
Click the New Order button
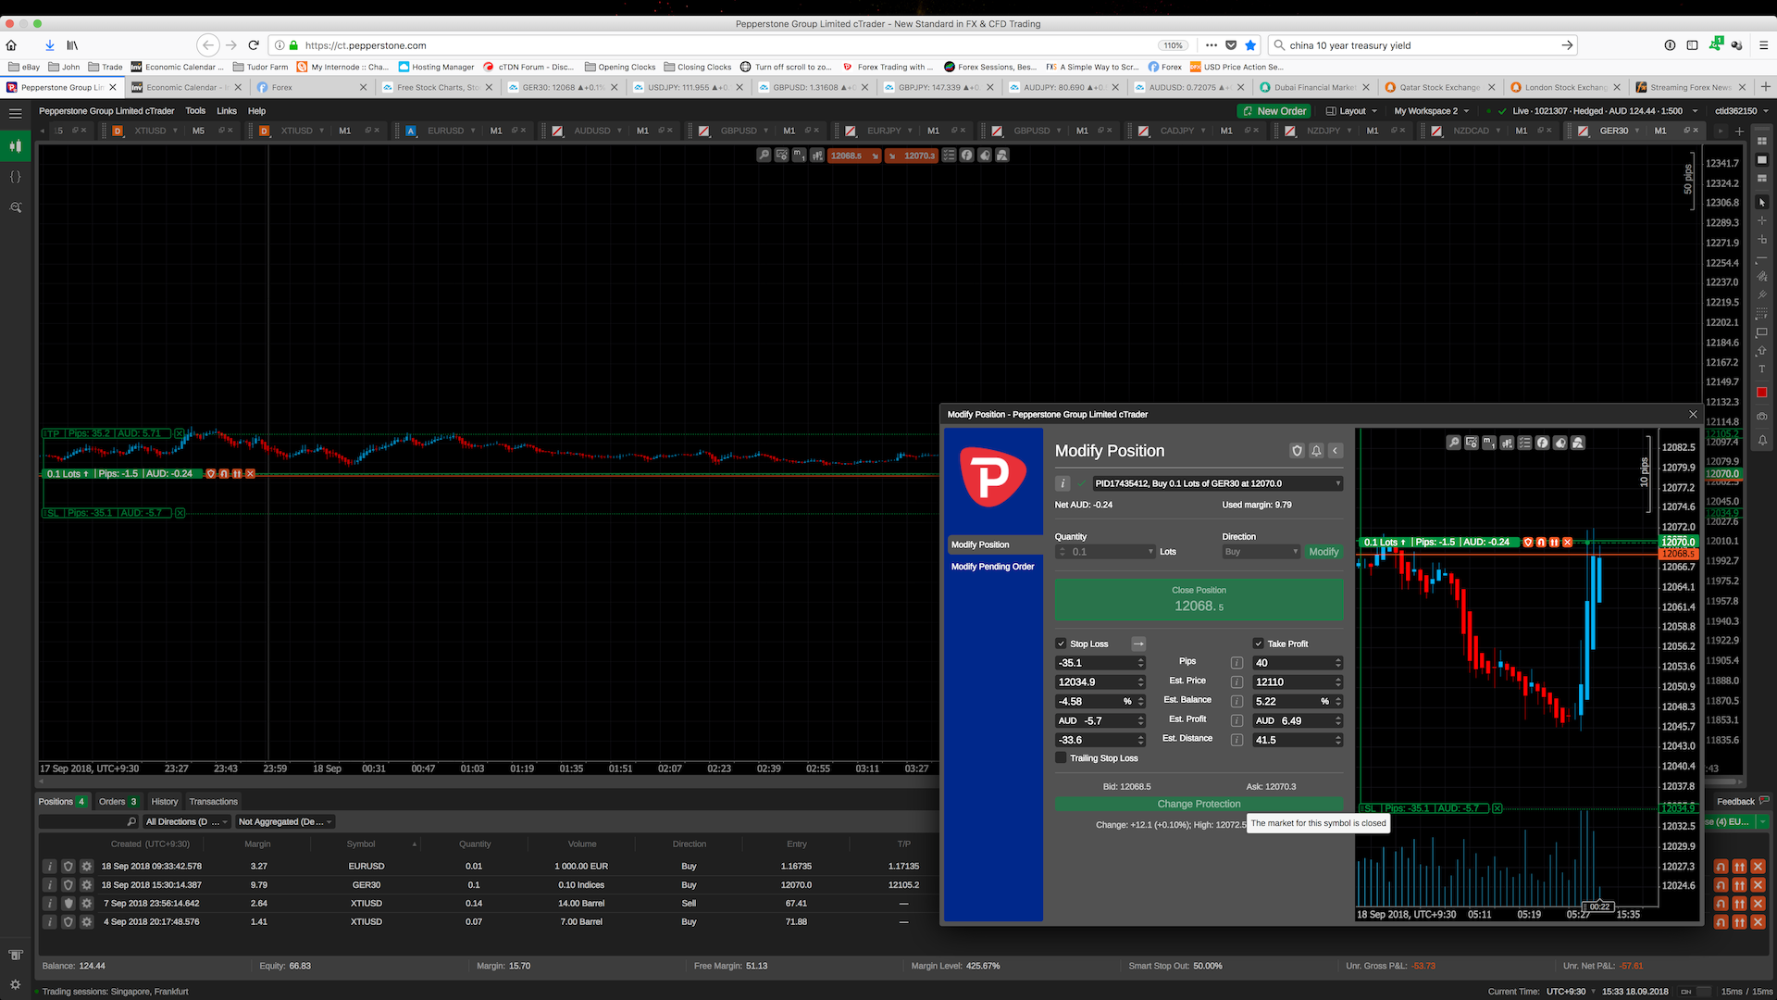[x=1273, y=111]
